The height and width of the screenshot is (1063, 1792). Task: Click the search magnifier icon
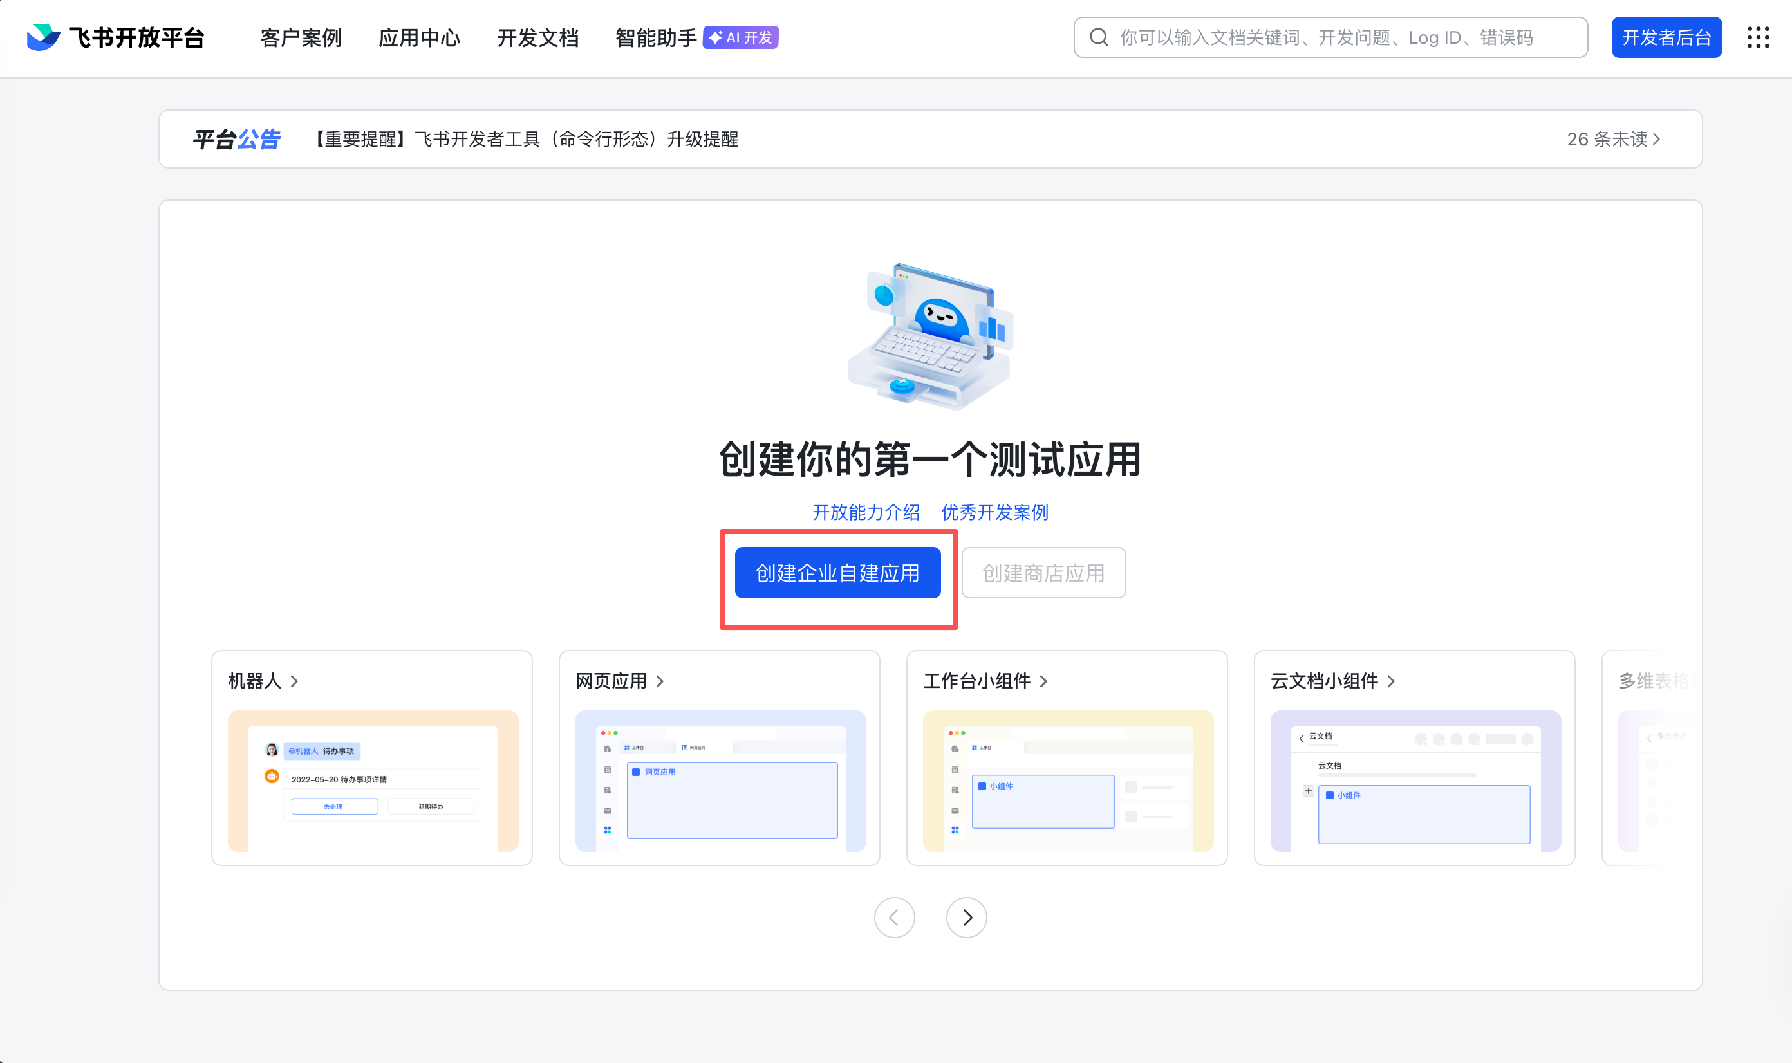coord(1098,37)
